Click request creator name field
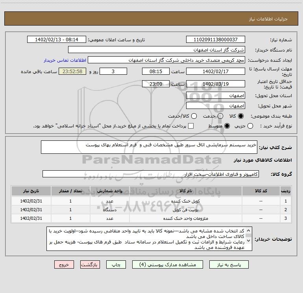This screenshot has height=293, width=303. [166, 60]
